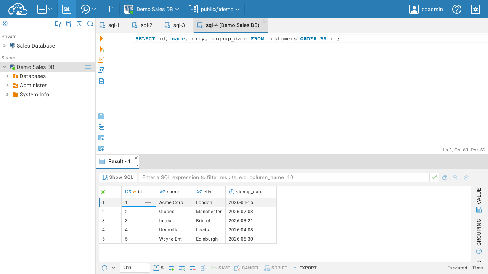
Task: Execute SQL statement with the orange arrow
Action: [101, 38]
